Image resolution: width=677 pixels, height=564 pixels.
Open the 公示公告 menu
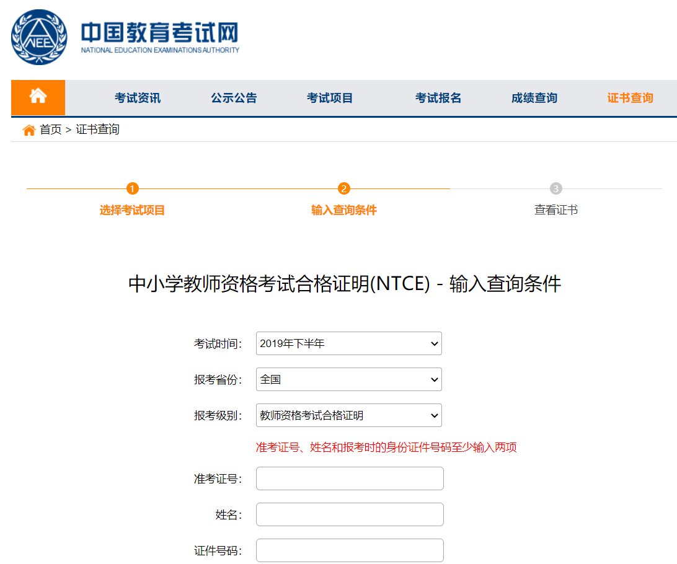click(234, 98)
